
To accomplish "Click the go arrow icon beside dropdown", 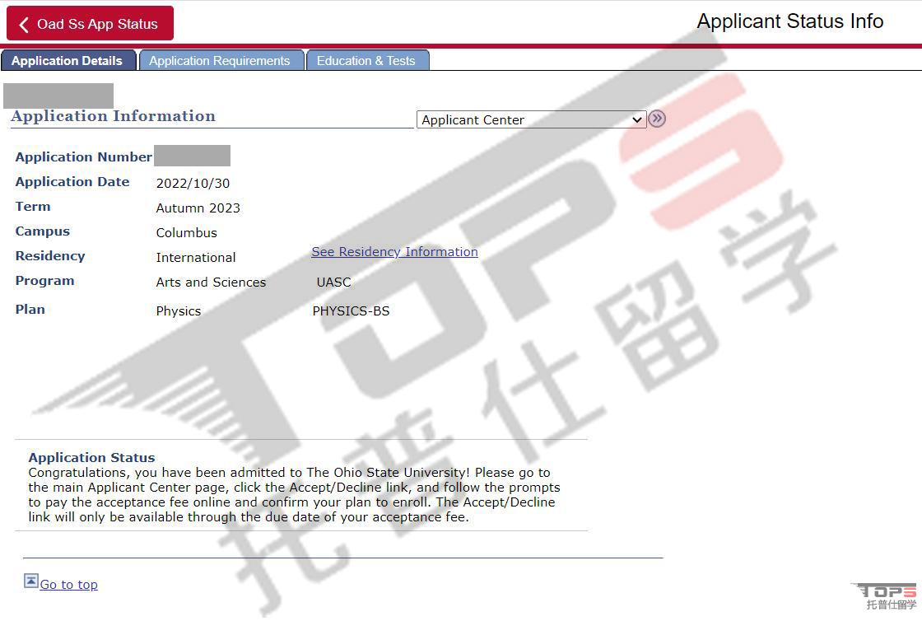I will tap(657, 119).
